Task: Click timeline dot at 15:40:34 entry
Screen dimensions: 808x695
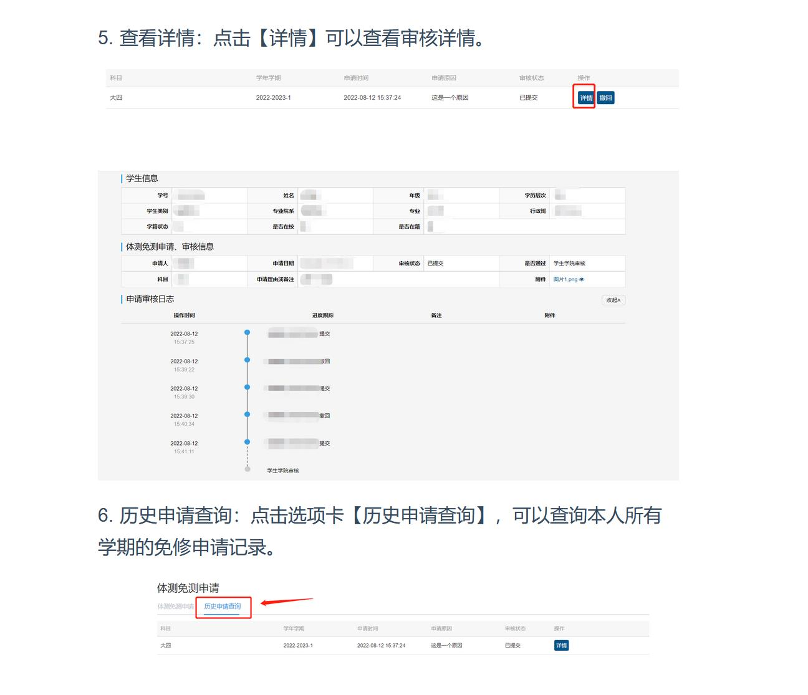Action: [x=248, y=415]
